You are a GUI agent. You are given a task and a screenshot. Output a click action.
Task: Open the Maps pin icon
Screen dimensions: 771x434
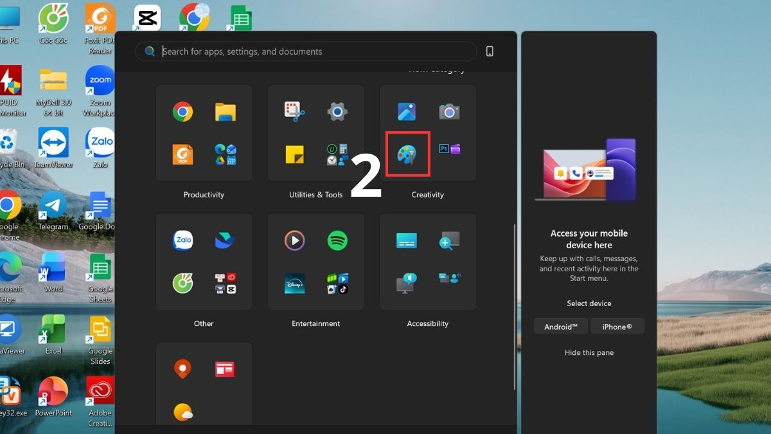[x=182, y=368]
